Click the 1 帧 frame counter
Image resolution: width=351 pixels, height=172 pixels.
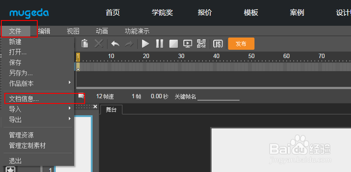tap(136, 96)
